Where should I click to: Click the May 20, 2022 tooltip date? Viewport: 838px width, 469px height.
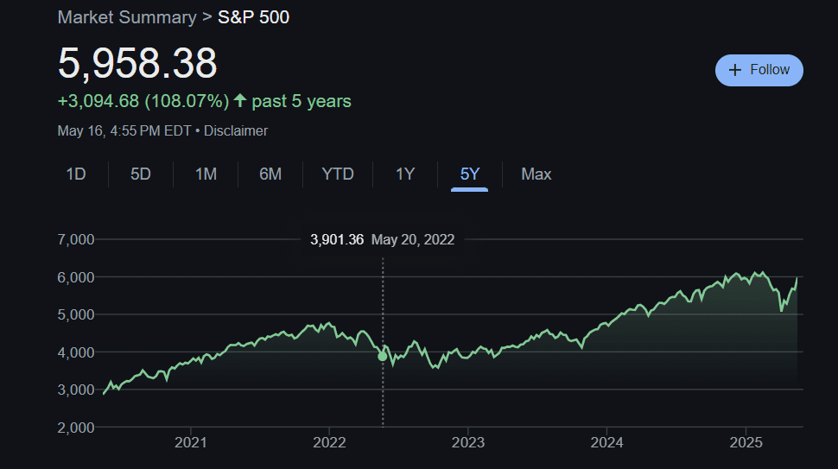point(413,239)
